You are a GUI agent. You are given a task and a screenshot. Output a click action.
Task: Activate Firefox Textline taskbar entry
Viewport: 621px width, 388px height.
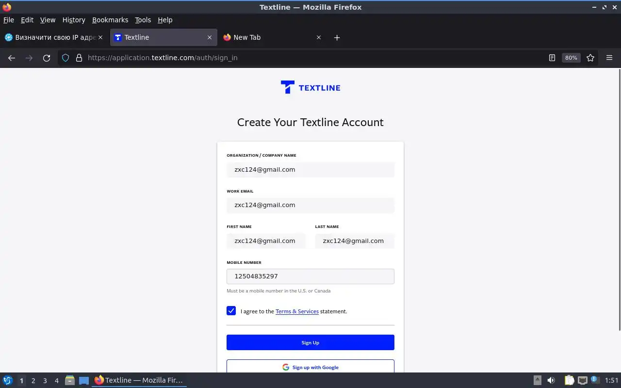[139, 381]
